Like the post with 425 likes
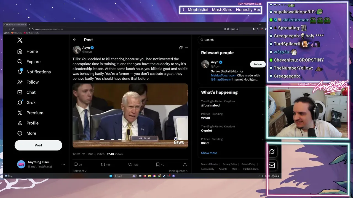 pyautogui.click(x=130, y=164)
